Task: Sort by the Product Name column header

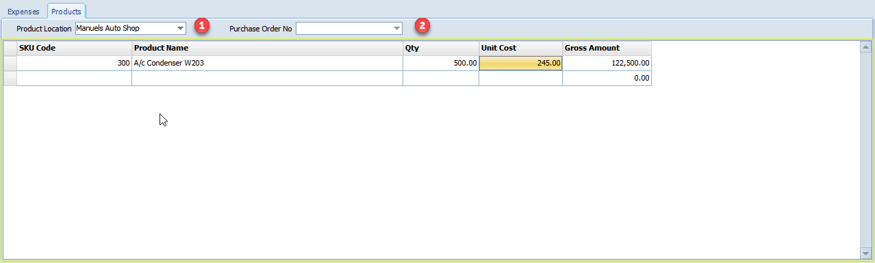Action: coord(268,48)
